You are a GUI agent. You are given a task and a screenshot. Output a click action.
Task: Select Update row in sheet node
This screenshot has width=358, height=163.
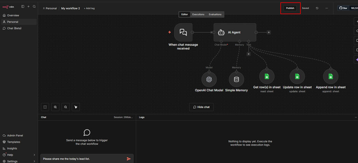point(297,76)
